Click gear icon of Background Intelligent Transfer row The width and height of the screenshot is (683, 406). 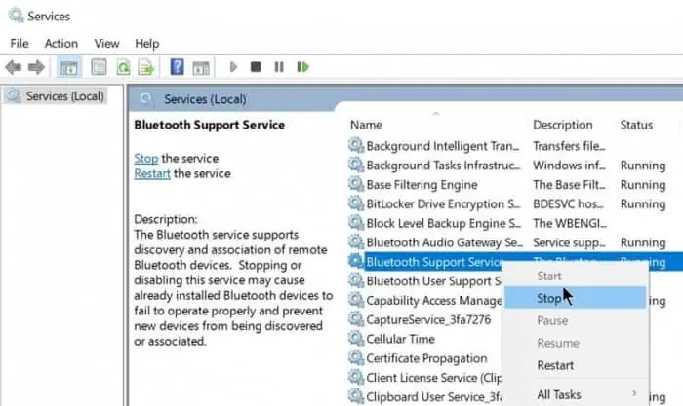(356, 145)
